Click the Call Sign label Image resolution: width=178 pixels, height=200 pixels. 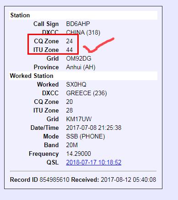coord(46,24)
